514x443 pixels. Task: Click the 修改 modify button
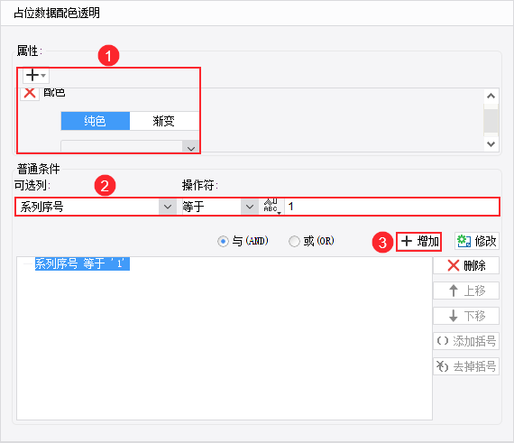tap(477, 242)
